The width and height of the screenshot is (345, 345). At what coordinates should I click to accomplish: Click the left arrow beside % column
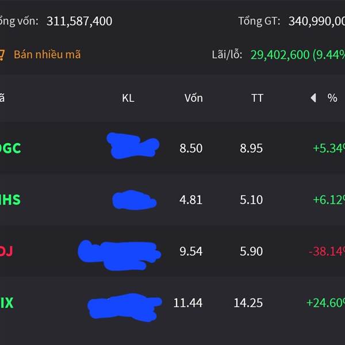click(x=313, y=98)
